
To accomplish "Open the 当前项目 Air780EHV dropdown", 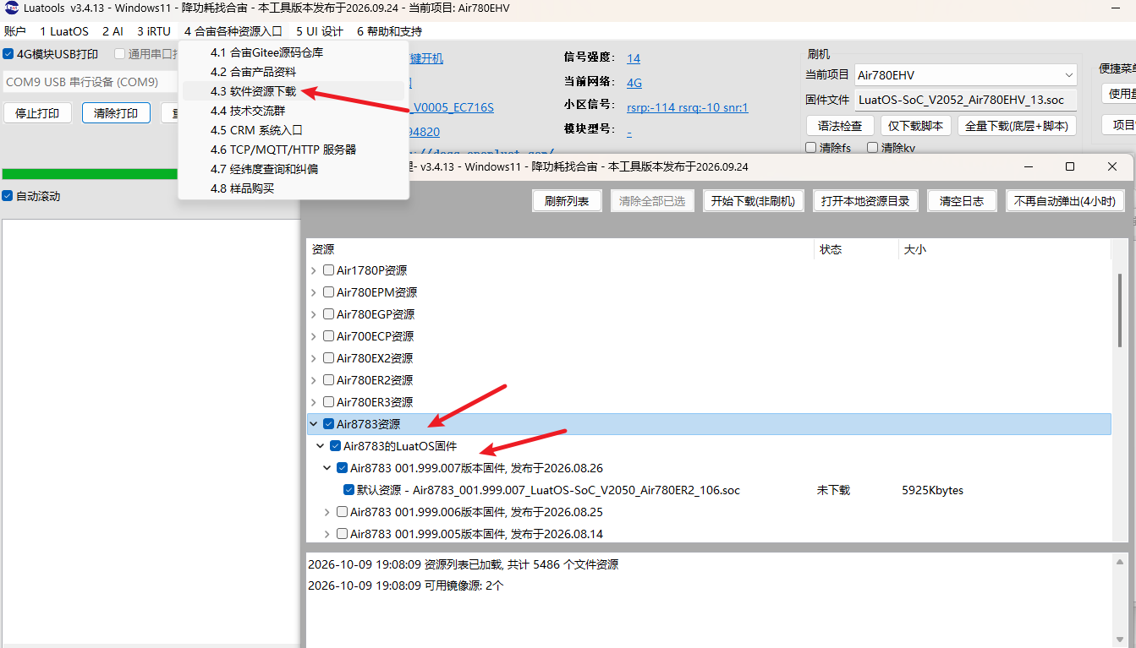I will 966,75.
